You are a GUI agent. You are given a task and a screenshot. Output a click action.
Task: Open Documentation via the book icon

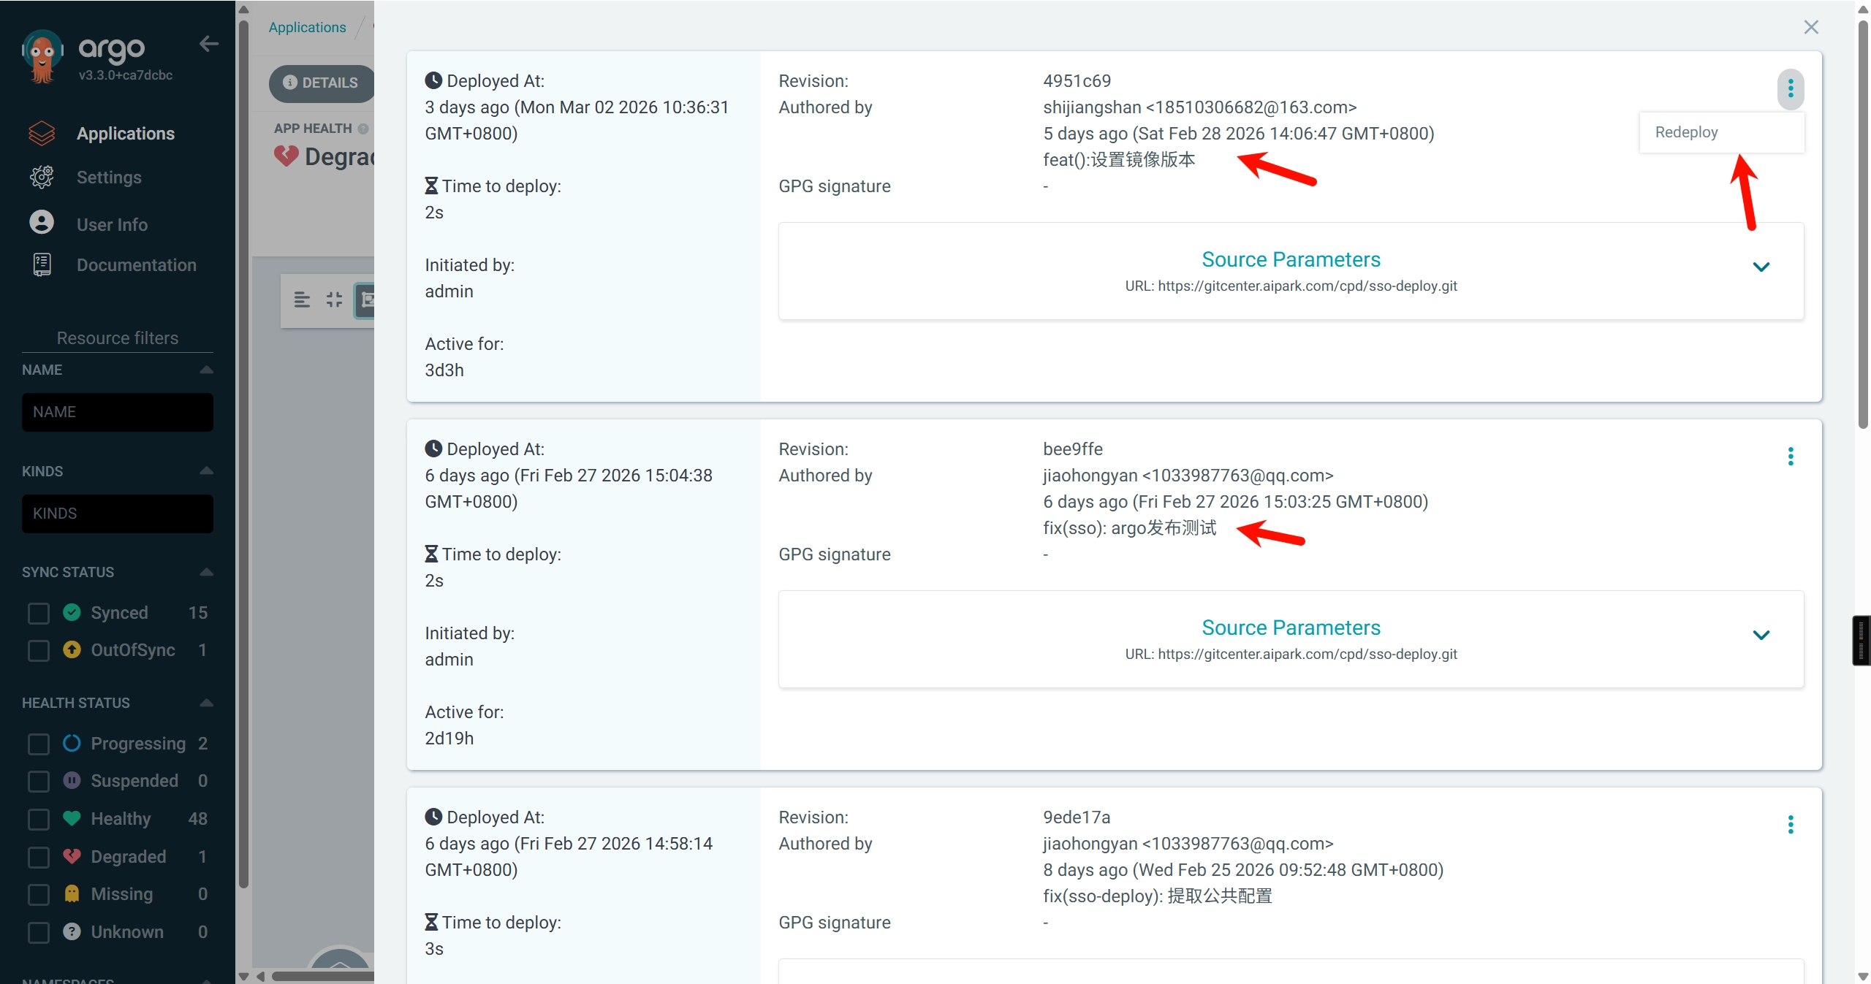(42, 264)
